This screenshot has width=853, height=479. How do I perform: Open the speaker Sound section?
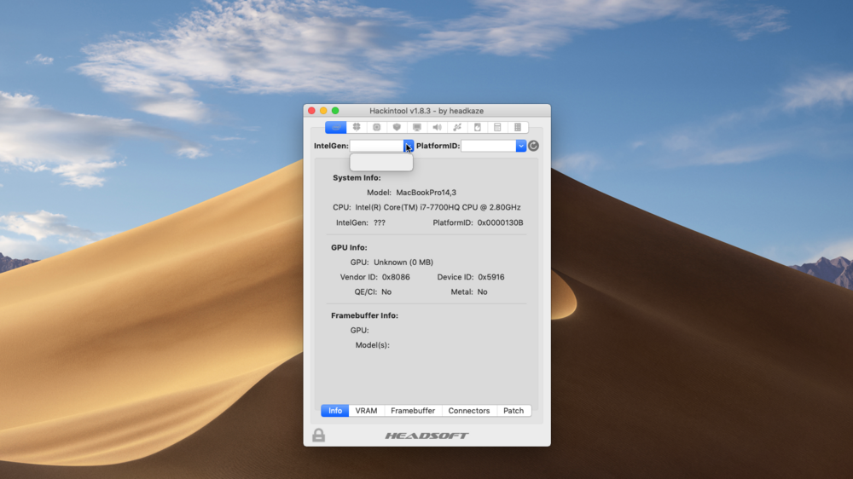[437, 127]
